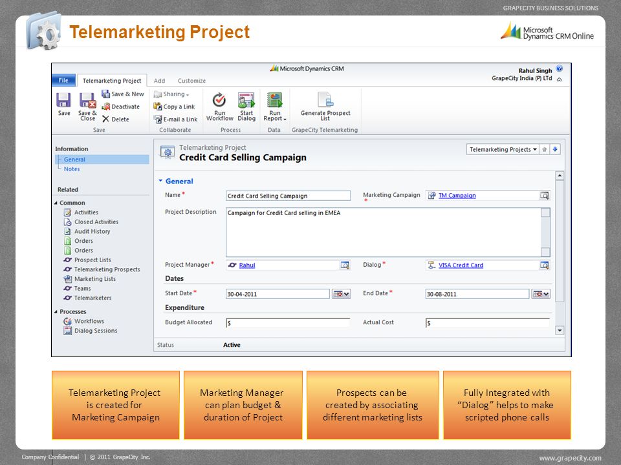Go to the next record (down arrow)
Screen dimensions: 621x465
[555, 149]
